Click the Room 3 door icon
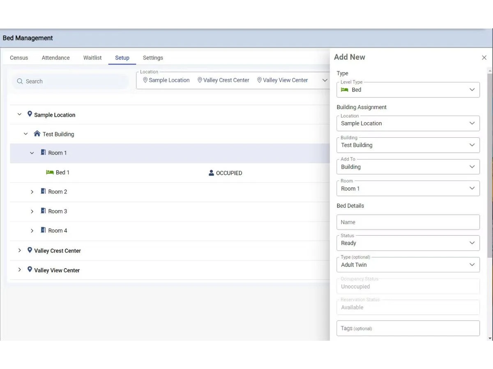The height and width of the screenshot is (369, 493). pyautogui.click(x=43, y=211)
